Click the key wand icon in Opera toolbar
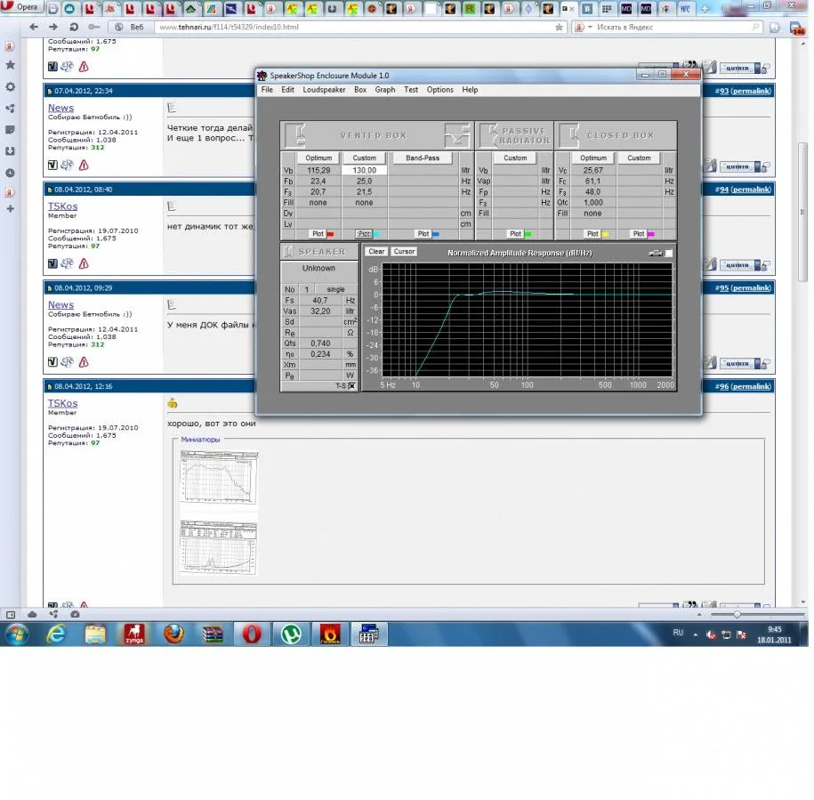The height and width of the screenshot is (800, 814). tap(93, 27)
